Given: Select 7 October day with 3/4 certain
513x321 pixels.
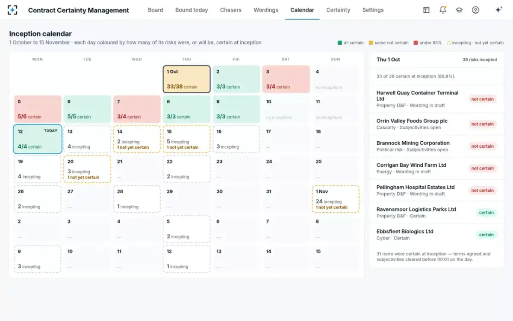Looking at the screenshot, I should (137, 109).
